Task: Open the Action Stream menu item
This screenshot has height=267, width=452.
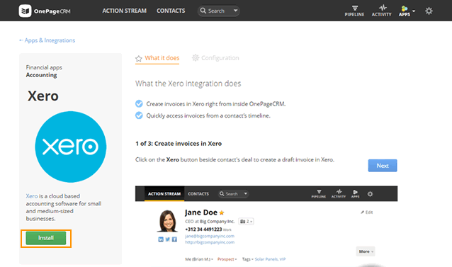Action: (x=124, y=11)
